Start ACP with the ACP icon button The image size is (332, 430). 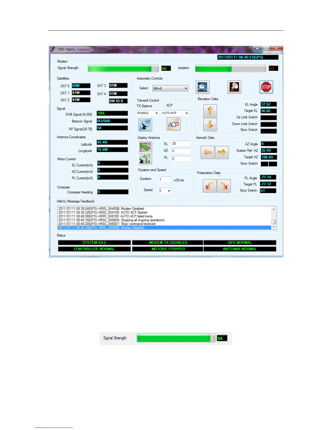[174, 124]
